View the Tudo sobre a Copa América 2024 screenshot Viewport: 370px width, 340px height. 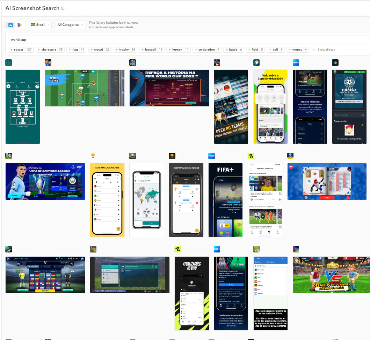pos(270,107)
